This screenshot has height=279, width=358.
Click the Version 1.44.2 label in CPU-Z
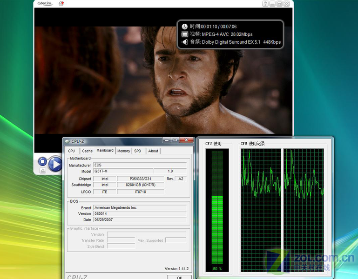point(177,269)
